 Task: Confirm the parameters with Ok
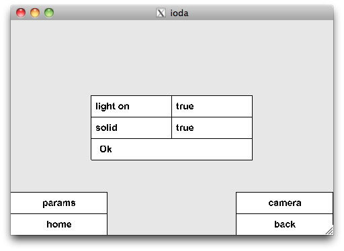tap(171, 149)
